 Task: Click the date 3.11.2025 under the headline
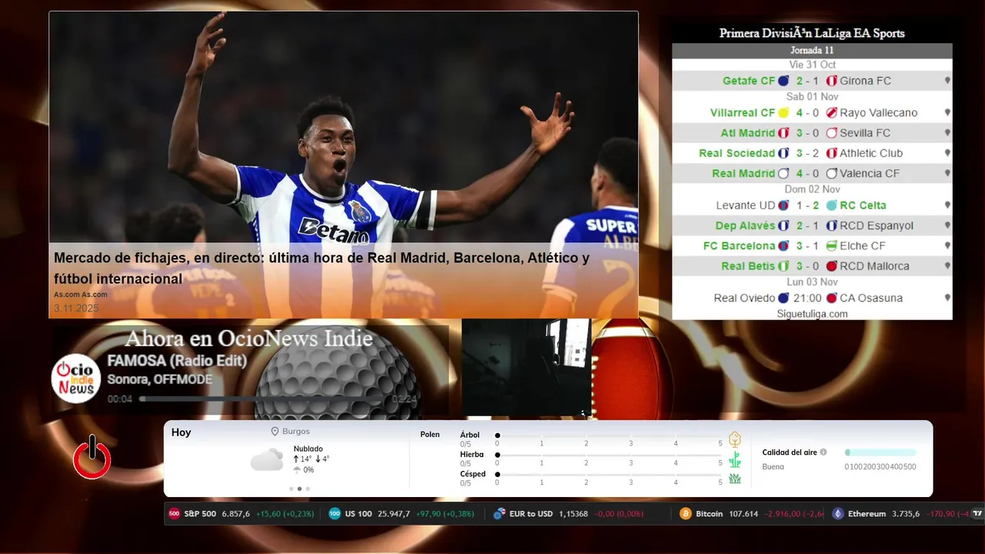76,308
